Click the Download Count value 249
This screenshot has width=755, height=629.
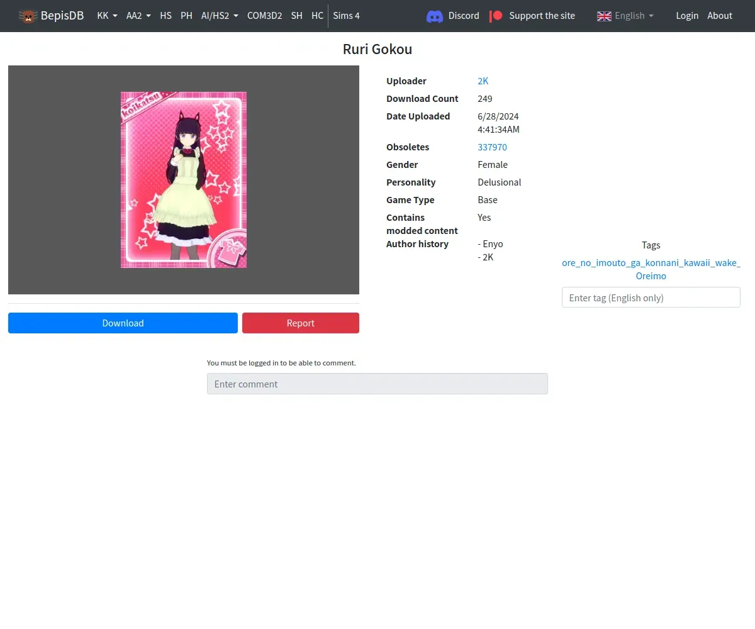(485, 99)
